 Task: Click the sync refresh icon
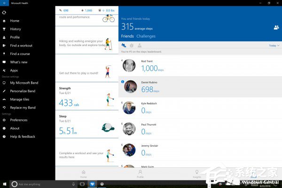pos(4,12)
